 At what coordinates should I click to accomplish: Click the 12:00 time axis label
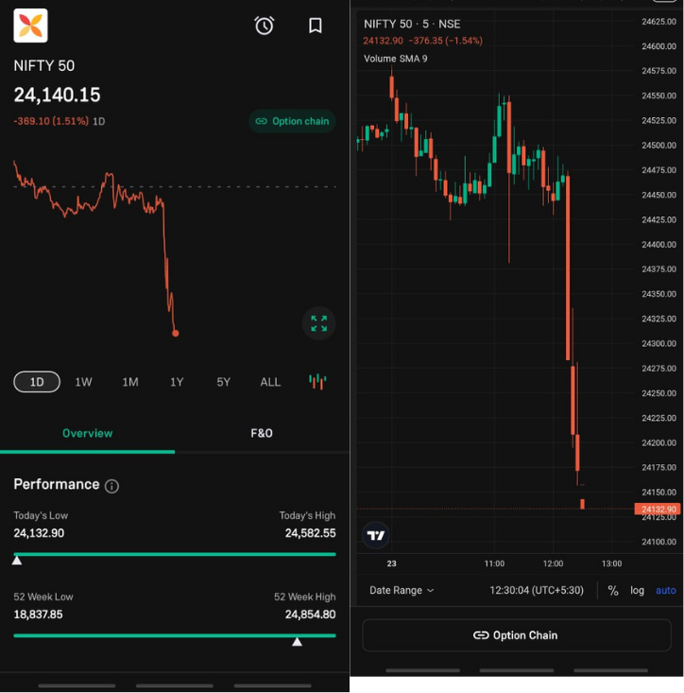(x=553, y=563)
